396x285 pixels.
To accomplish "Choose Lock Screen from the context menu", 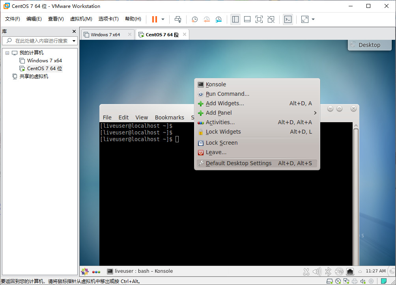I will pos(257,143).
